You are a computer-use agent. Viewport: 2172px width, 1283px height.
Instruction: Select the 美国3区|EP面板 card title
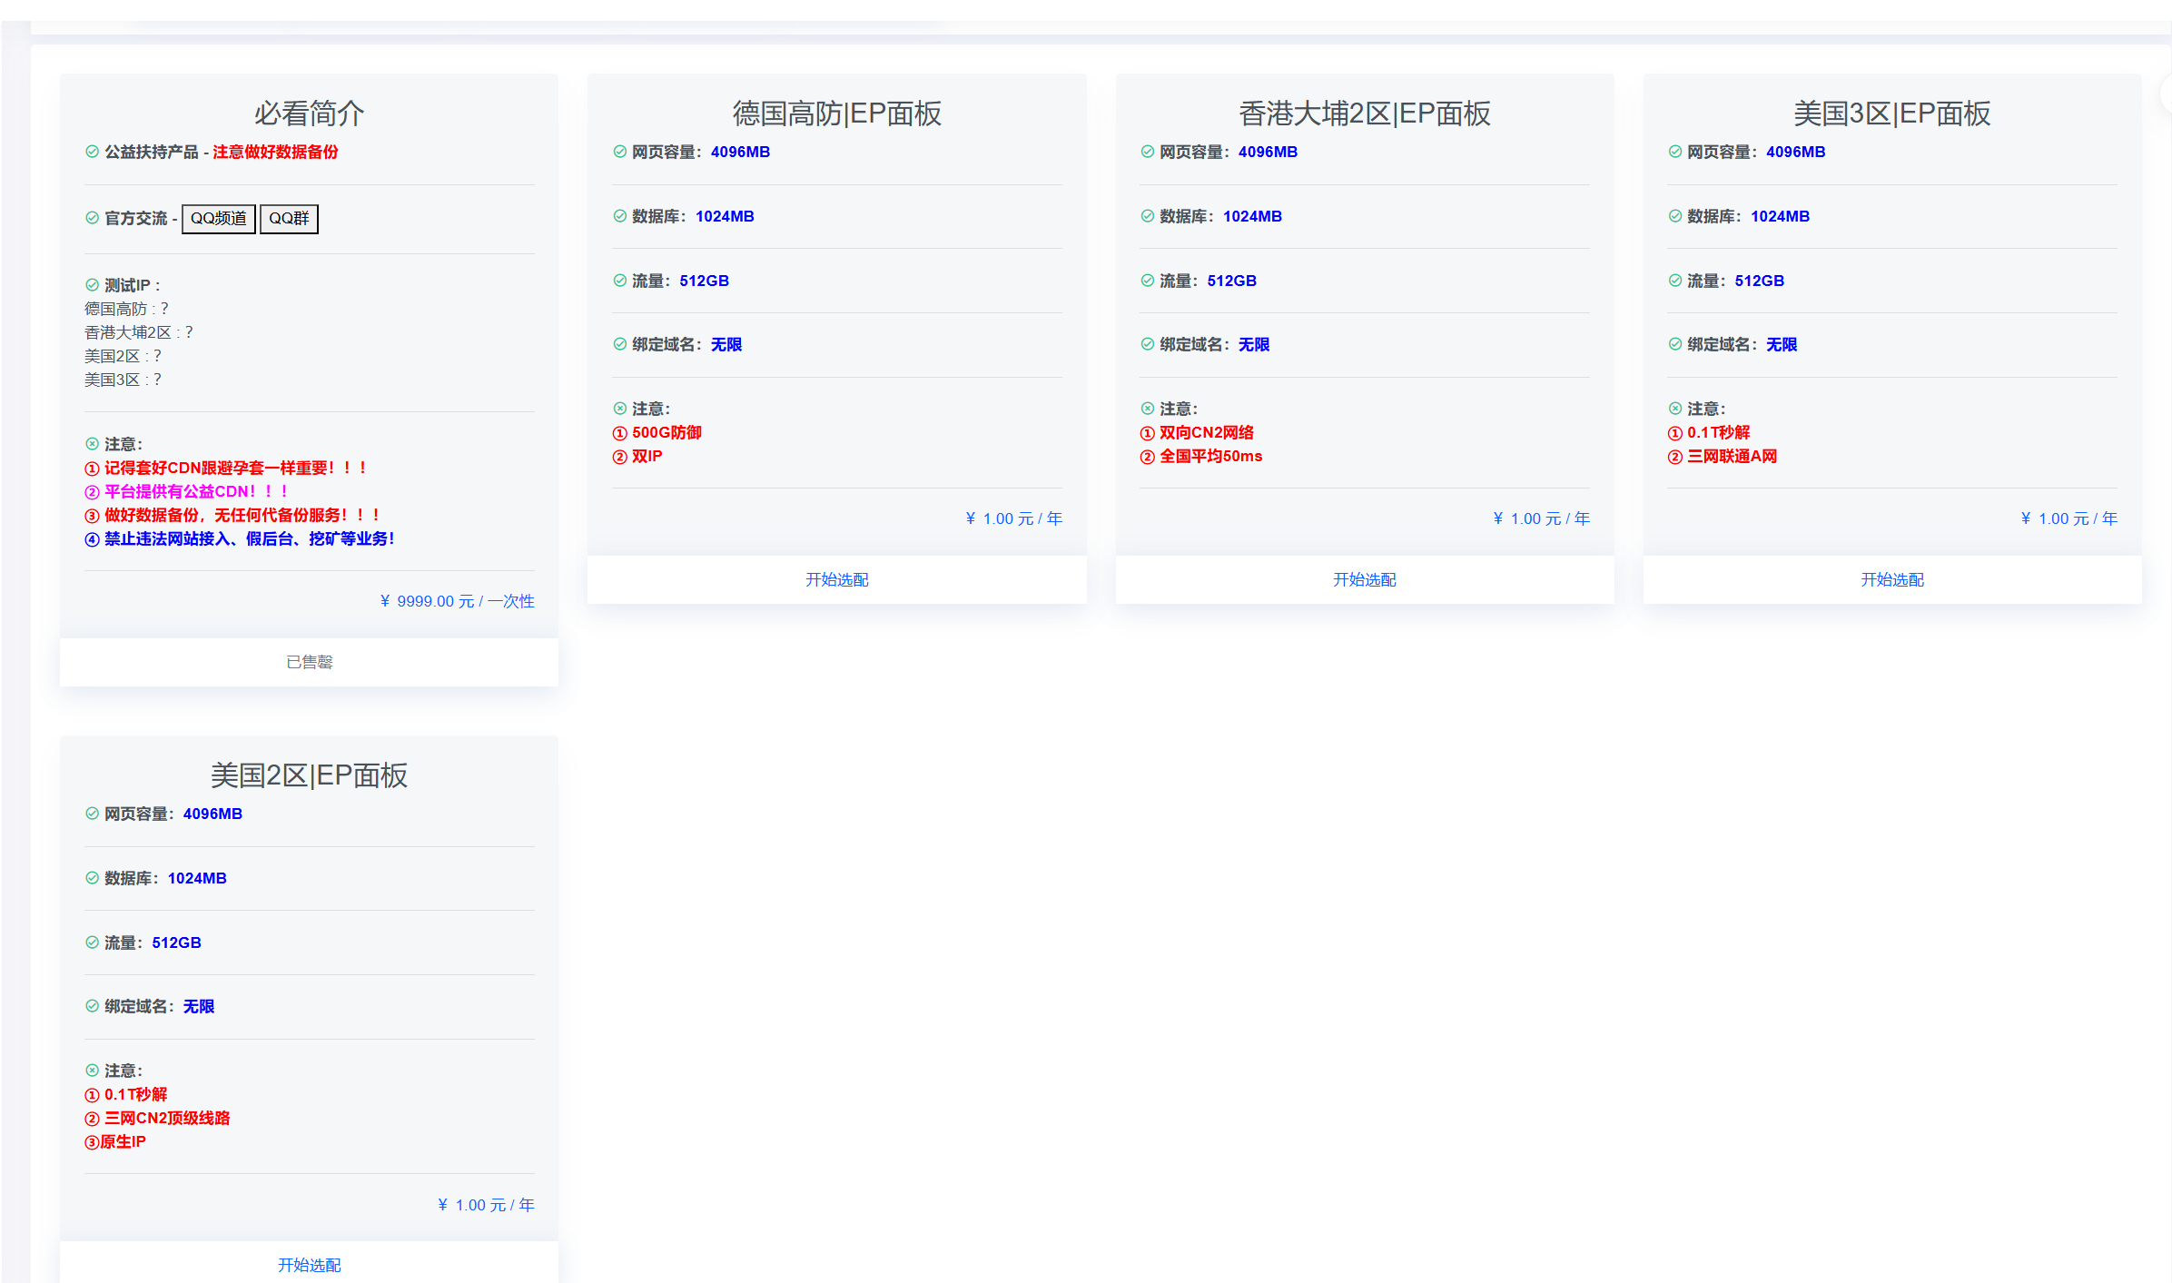[1892, 113]
